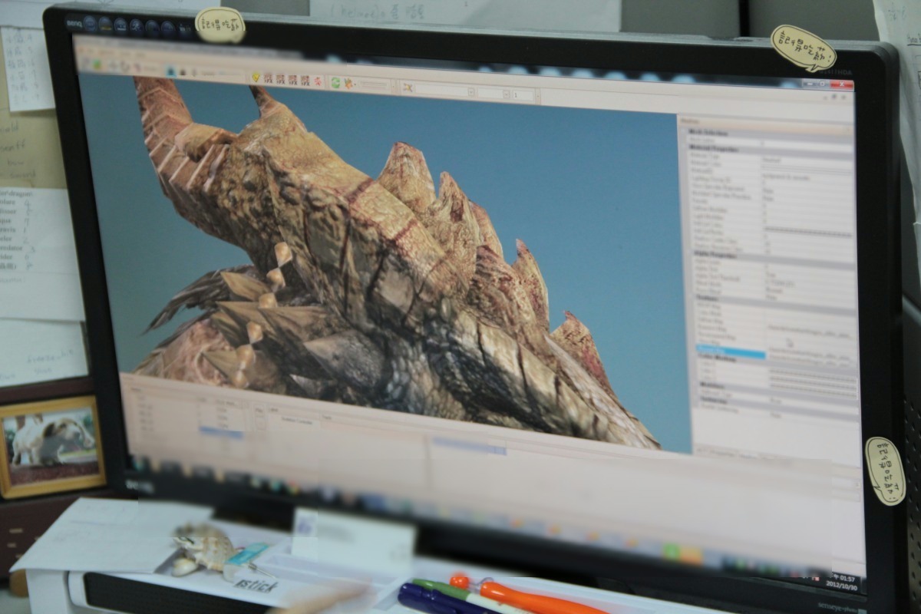Select the crossed-tools icon in the toolbar

point(407,87)
